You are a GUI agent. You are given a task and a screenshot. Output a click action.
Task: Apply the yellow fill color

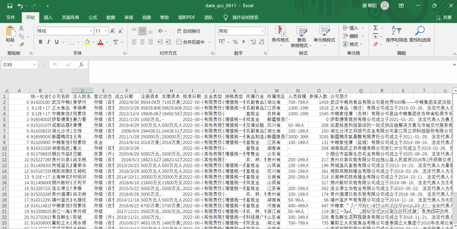tap(87, 42)
